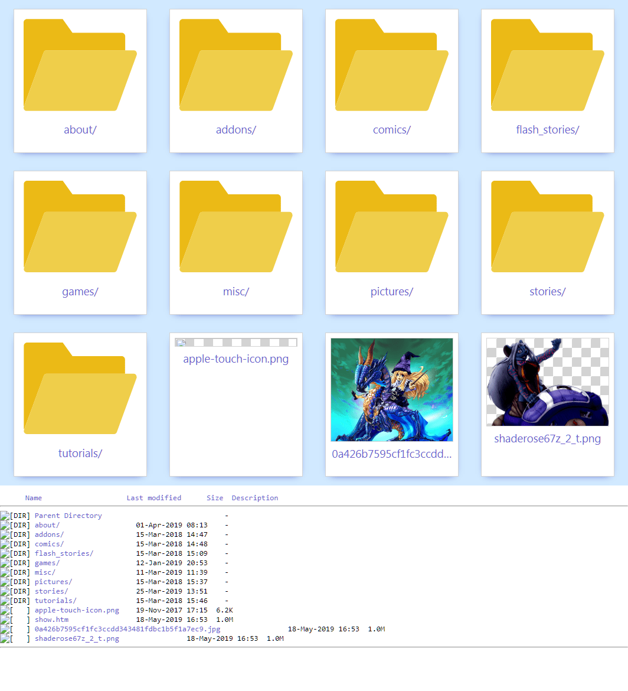Open the addons folder icon
The image size is (628, 691).
coord(236,66)
